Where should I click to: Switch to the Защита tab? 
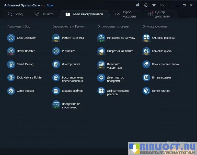click(x=44, y=14)
